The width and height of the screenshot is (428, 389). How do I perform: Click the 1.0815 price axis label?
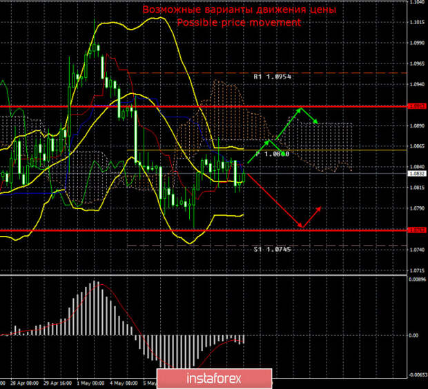click(417, 188)
